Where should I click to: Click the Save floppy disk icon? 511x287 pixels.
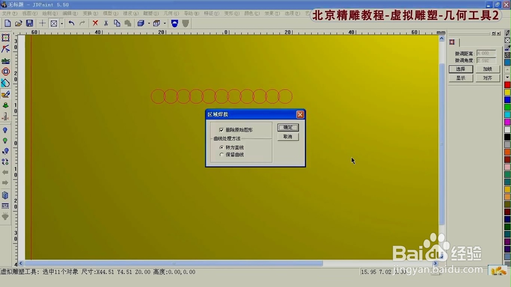[29, 23]
